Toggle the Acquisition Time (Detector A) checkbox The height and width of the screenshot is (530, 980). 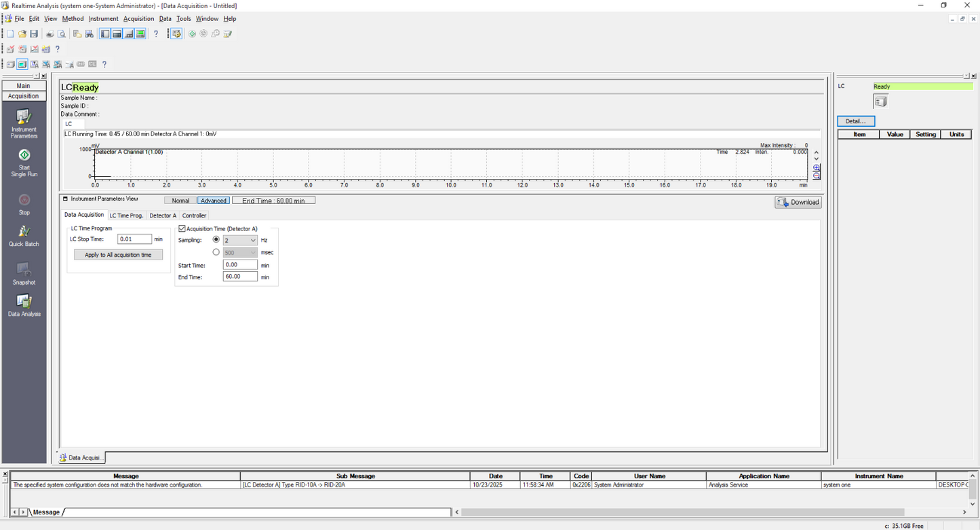click(x=182, y=229)
